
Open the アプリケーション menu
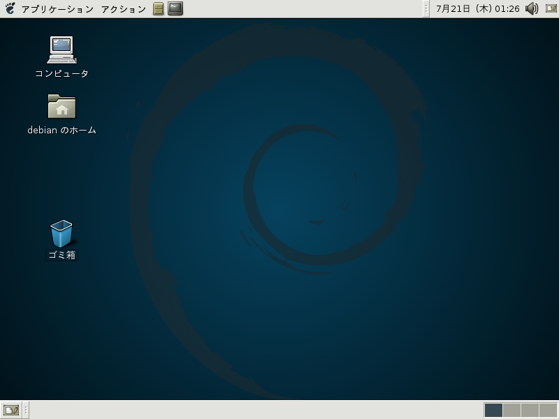point(57,9)
